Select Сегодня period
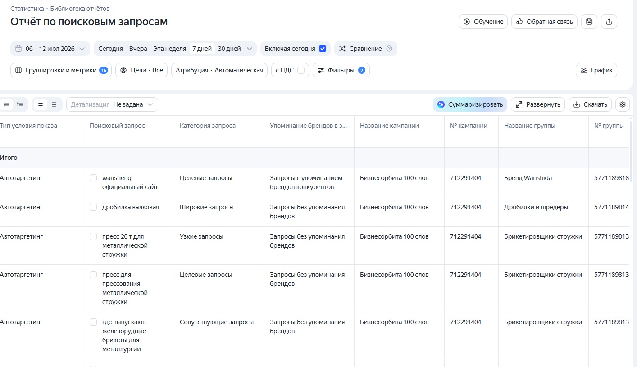637x367 pixels. coord(110,49)
